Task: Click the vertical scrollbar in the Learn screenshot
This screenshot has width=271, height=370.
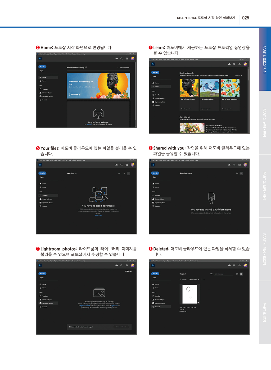Action: click(249, 100)
